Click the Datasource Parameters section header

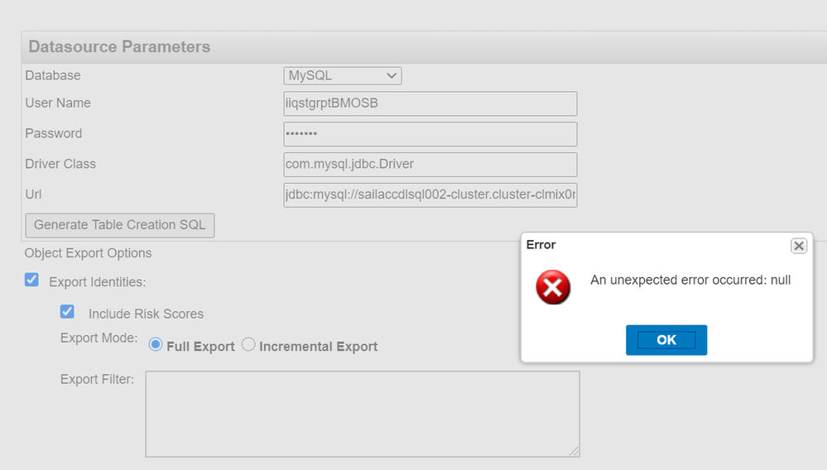(119, 47)
